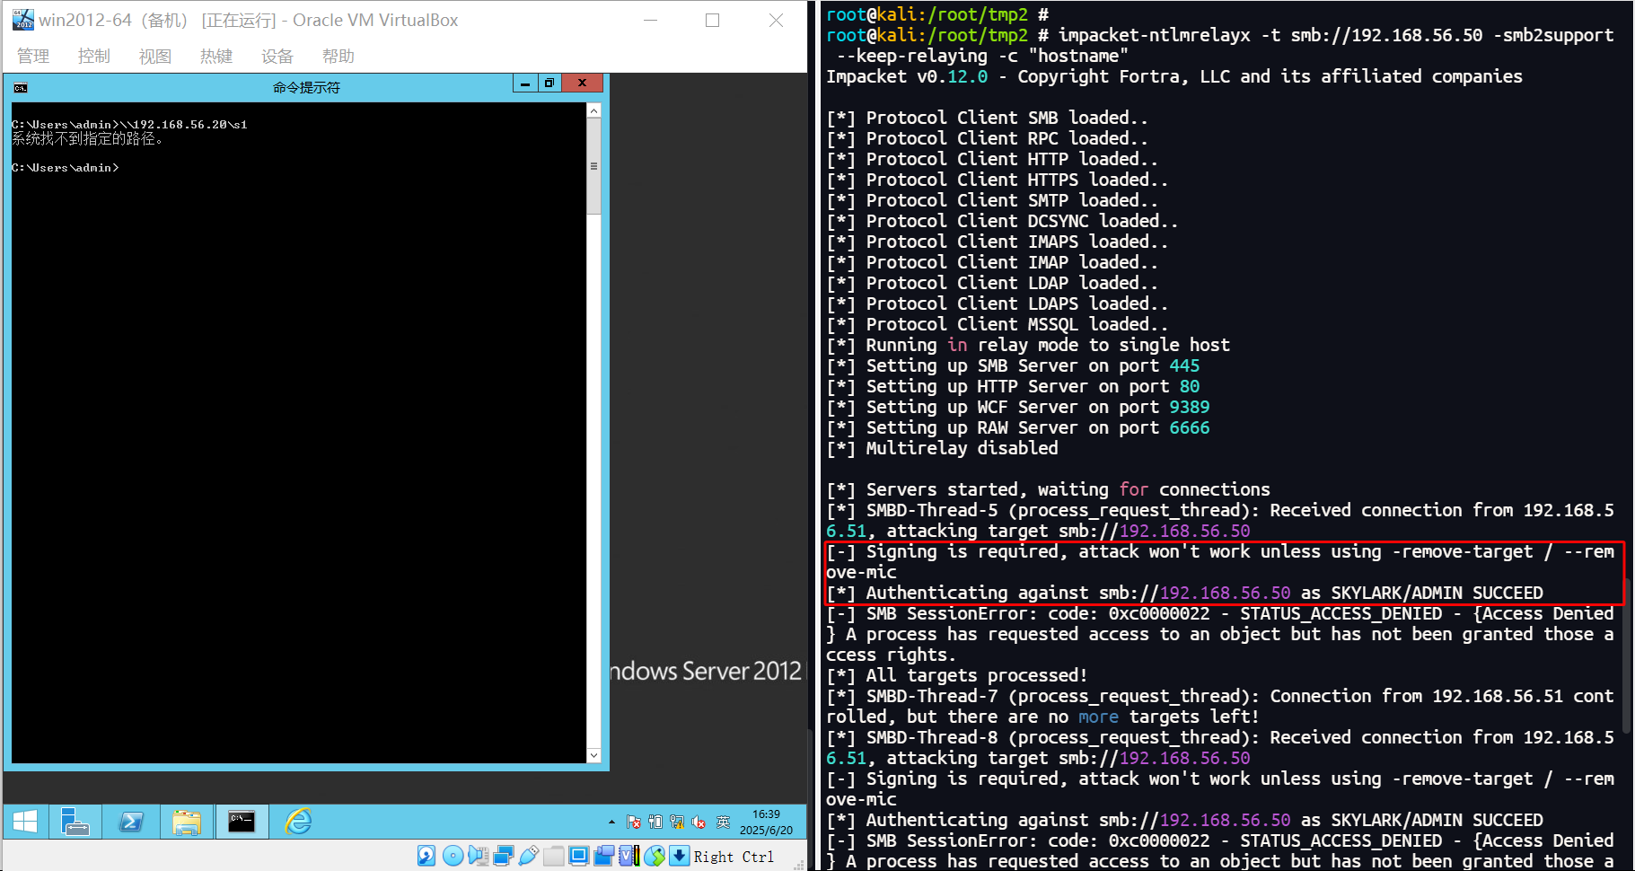Click the cmd line with \\192.168.56.20\s1

pos(129,125)
